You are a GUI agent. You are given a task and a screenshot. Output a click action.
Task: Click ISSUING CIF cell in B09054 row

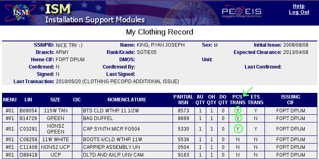click(291, 111)
